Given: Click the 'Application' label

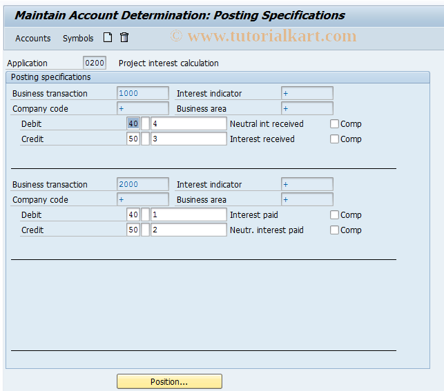Looking at the screenshot, I should tap(27, 63).
